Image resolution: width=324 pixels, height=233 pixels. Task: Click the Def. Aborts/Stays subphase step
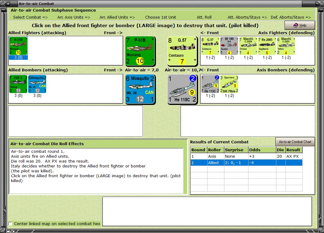coord(291,17)
